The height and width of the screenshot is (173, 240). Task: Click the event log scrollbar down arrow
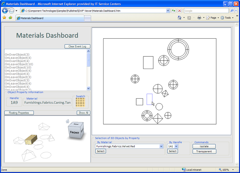tap(88, 88)
